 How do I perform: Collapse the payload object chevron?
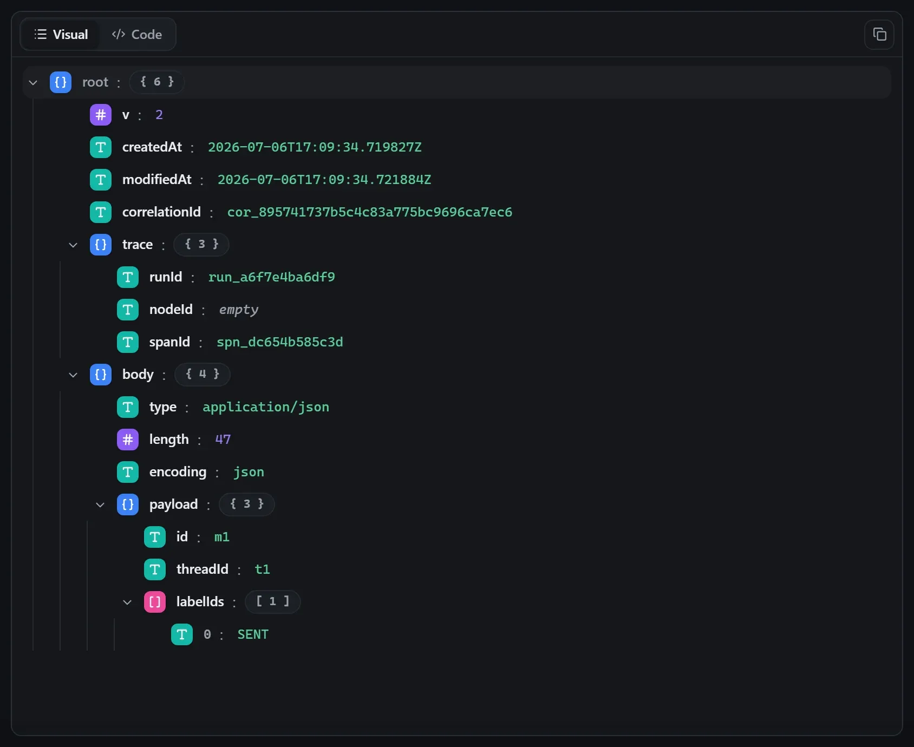tap(100, 504)
